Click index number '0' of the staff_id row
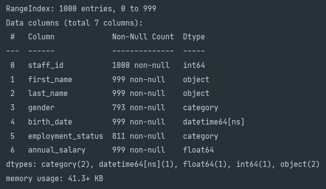 12,65
